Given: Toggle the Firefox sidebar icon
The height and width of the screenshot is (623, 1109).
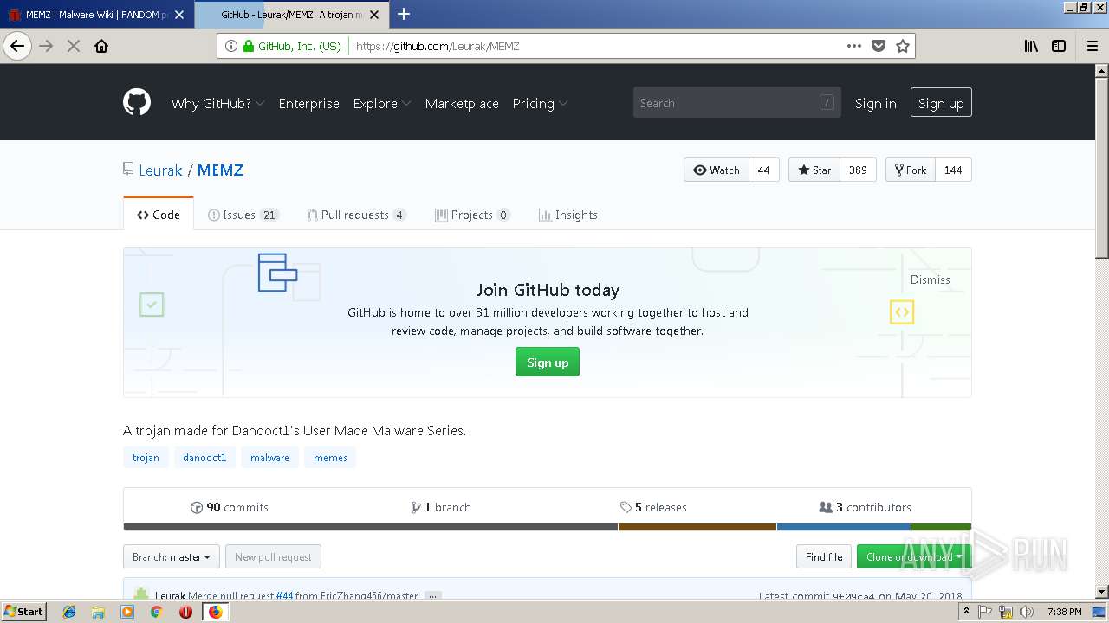Looking at the screenshot, I should pos(1059,47).
